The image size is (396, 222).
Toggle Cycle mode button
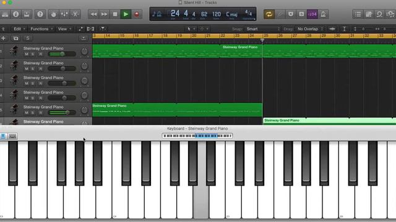(269, 14)
